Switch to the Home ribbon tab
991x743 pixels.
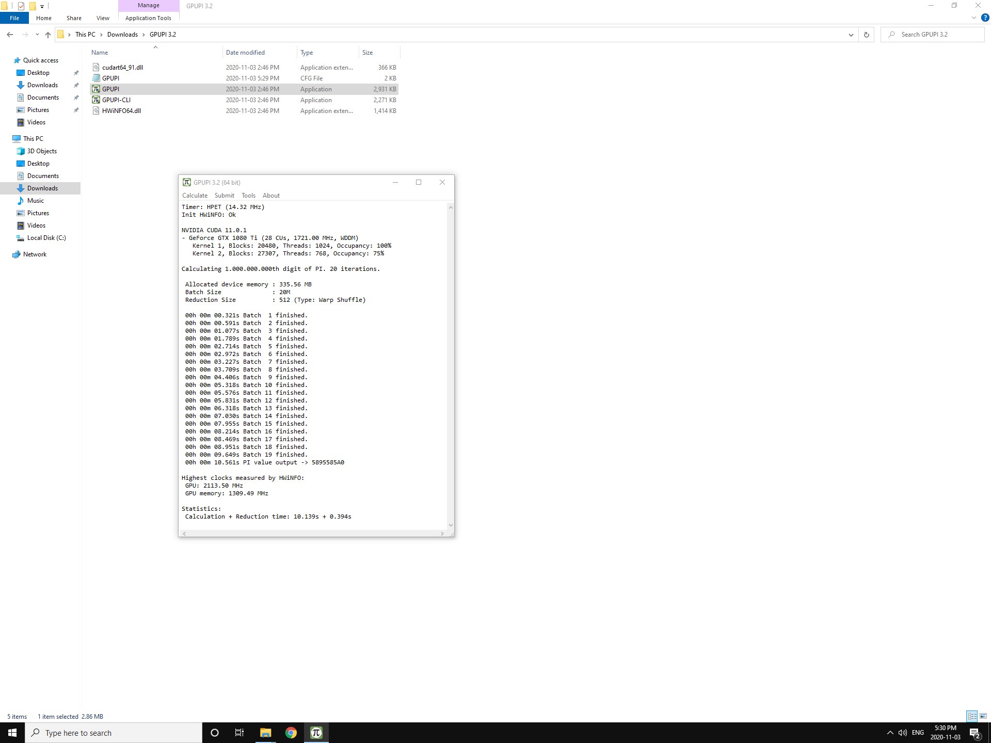44,18
